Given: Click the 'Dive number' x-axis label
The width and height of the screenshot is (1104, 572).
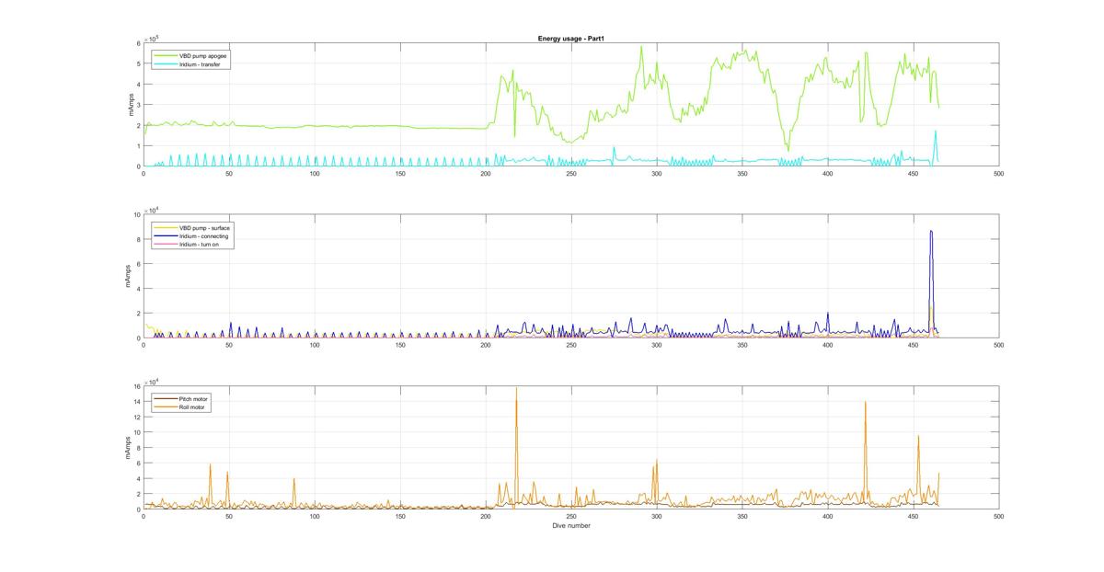Looking at the screenshot, I should point(570,526).
